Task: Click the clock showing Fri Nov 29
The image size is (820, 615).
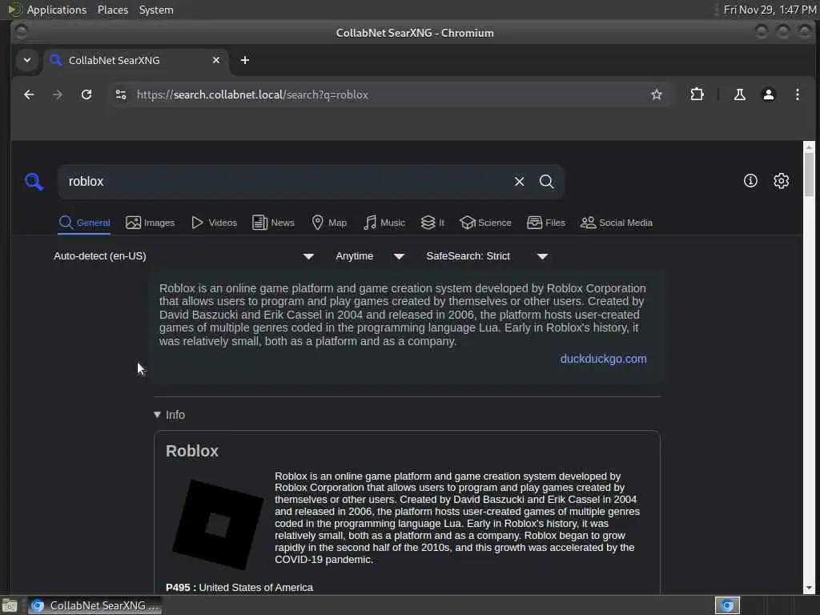Action: point(770,10)
